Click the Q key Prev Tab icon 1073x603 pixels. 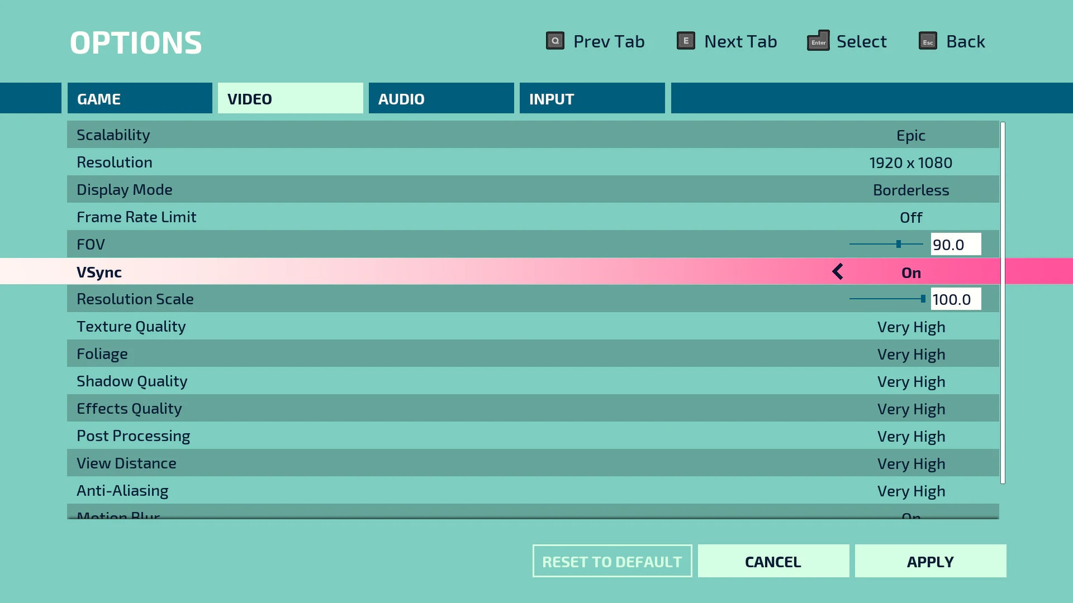click(554, 41)
